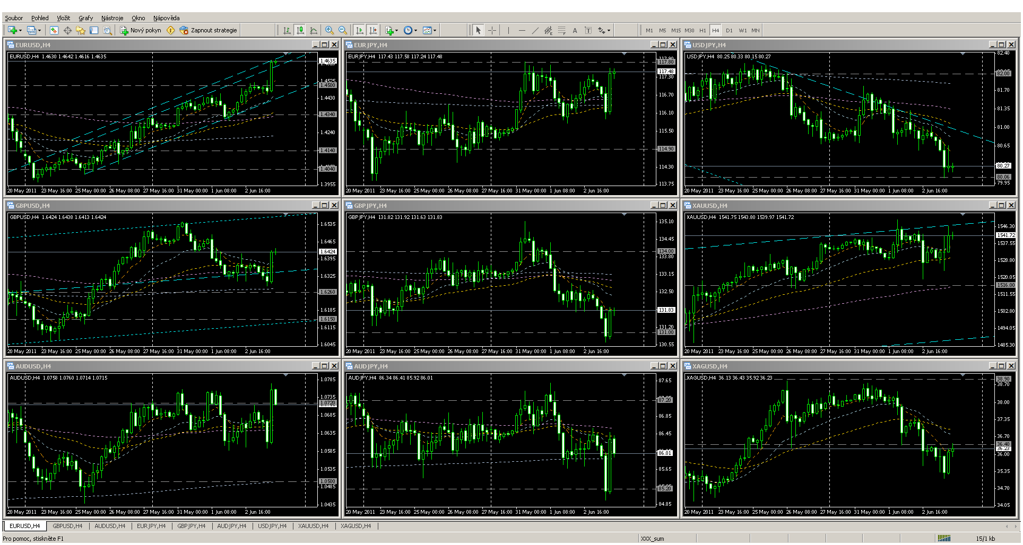Set timeframe to M1

pyautogui.click(x=649, y=30)
